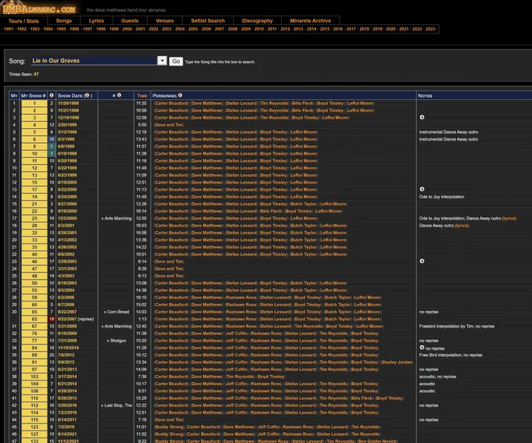Open note icon in the 3/29/2003 row
The image size is (532, 443).
[422, 261]
